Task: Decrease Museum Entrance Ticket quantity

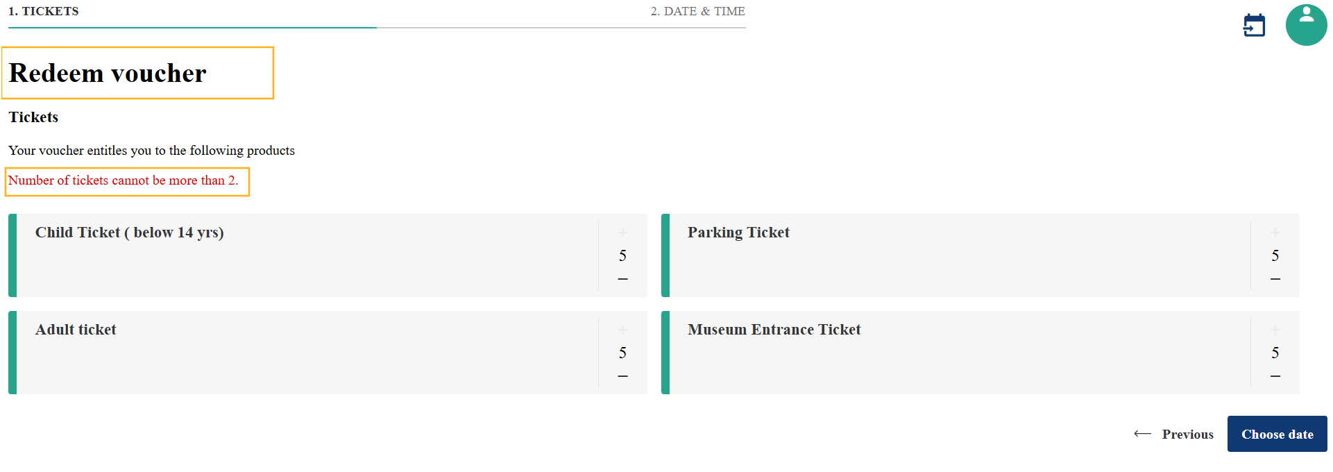Action: coord(1275,376)
